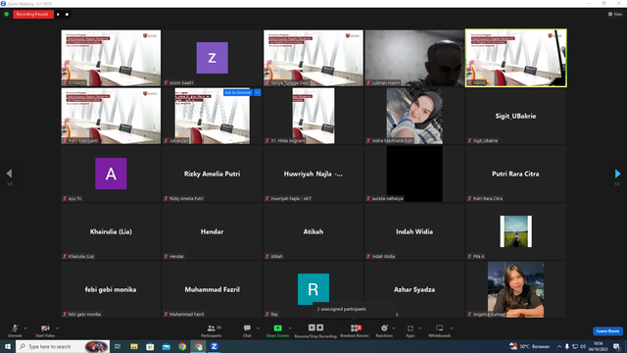Viewport: 627px width, 353px height.
Task: Show hidden system tray icons
Action: 559,346
